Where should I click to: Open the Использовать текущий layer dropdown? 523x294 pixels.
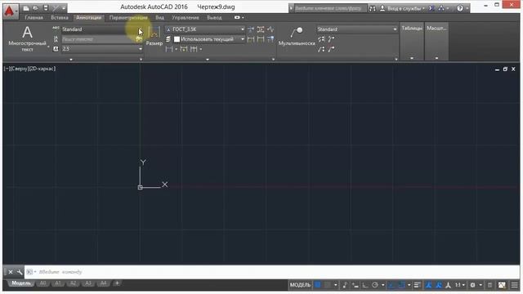pyautogui.click(x=209, y=39)
